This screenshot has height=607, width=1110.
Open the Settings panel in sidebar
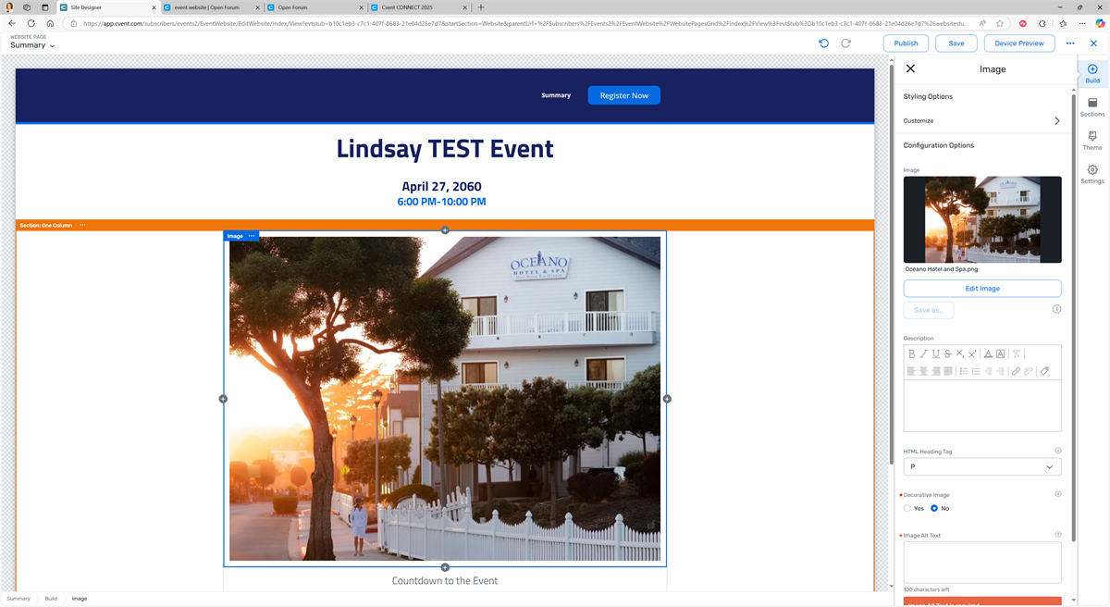[1092, 174]
